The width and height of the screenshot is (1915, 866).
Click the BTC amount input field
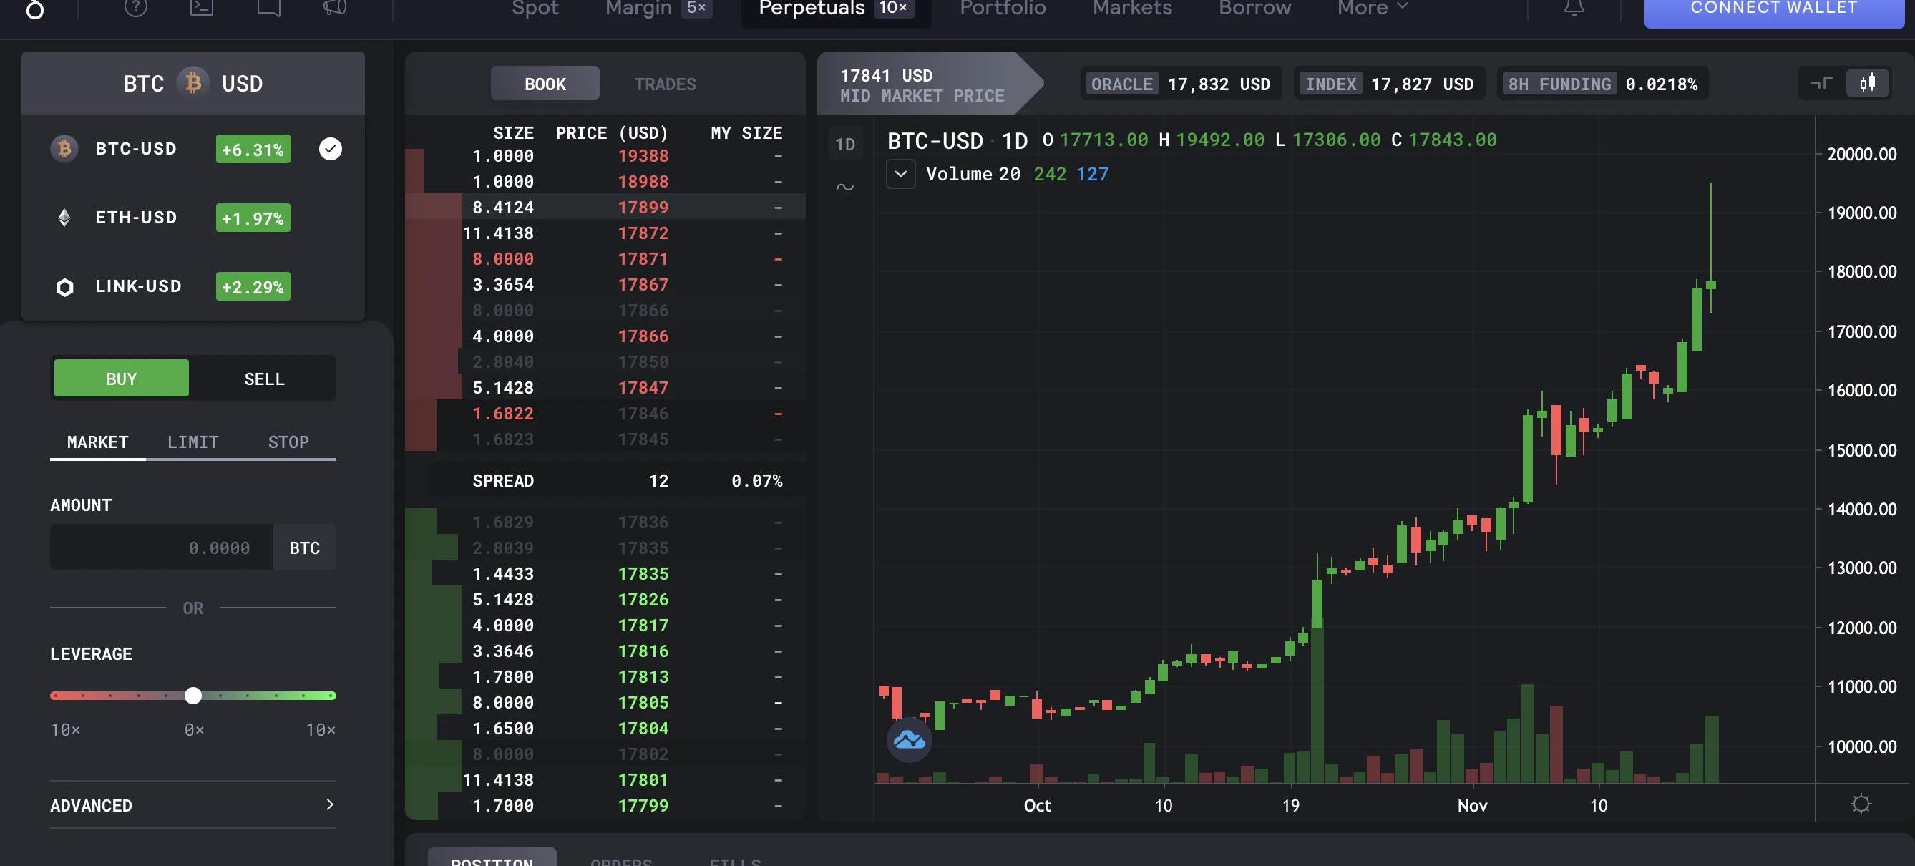click(x=162, y=548)
